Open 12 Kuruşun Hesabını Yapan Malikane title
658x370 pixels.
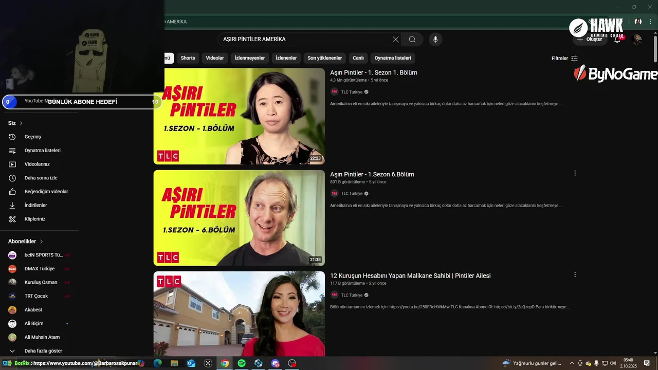coord(410,275)
